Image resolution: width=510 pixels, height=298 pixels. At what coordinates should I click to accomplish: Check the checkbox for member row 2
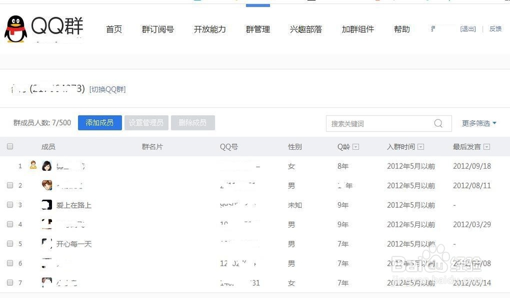click(10, 185)
